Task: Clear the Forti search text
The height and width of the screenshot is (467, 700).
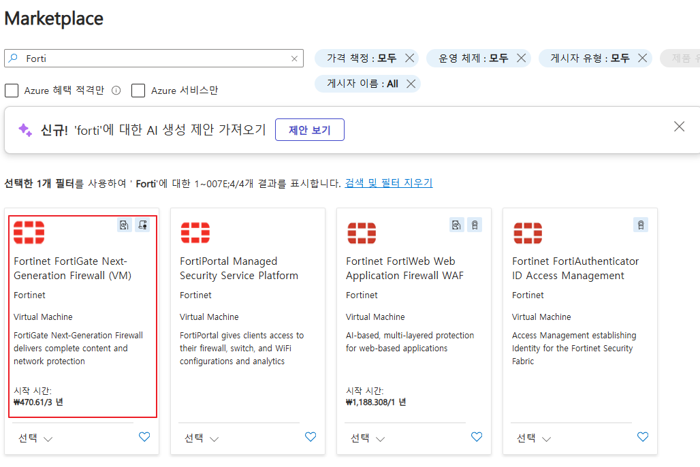Action: coord(294,59)
